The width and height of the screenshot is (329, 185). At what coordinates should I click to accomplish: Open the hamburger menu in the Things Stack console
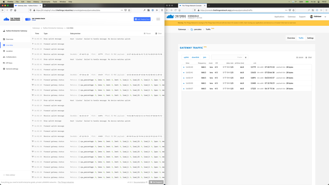(158, 19)
